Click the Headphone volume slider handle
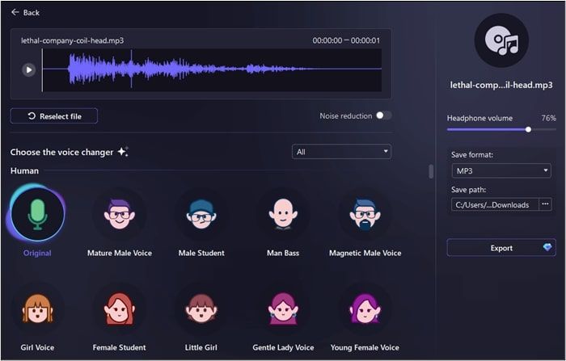 coord(528,128)
